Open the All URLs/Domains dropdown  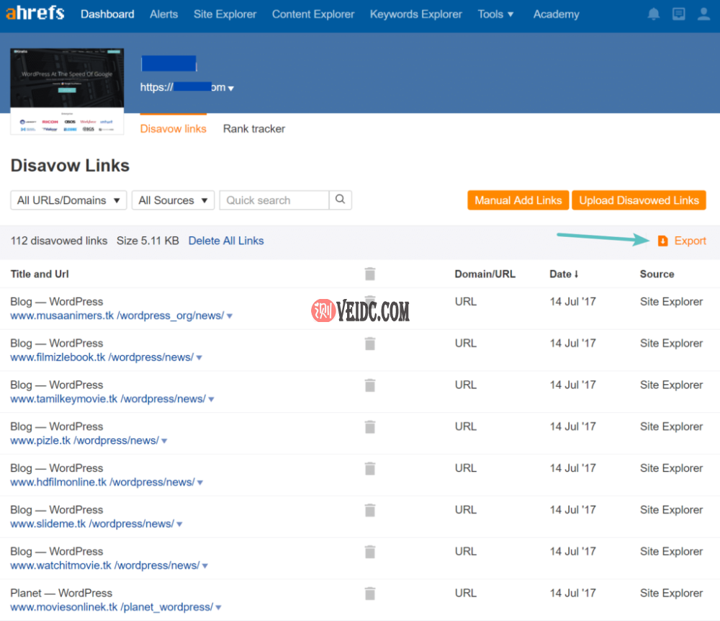click(x=68, y=200)
